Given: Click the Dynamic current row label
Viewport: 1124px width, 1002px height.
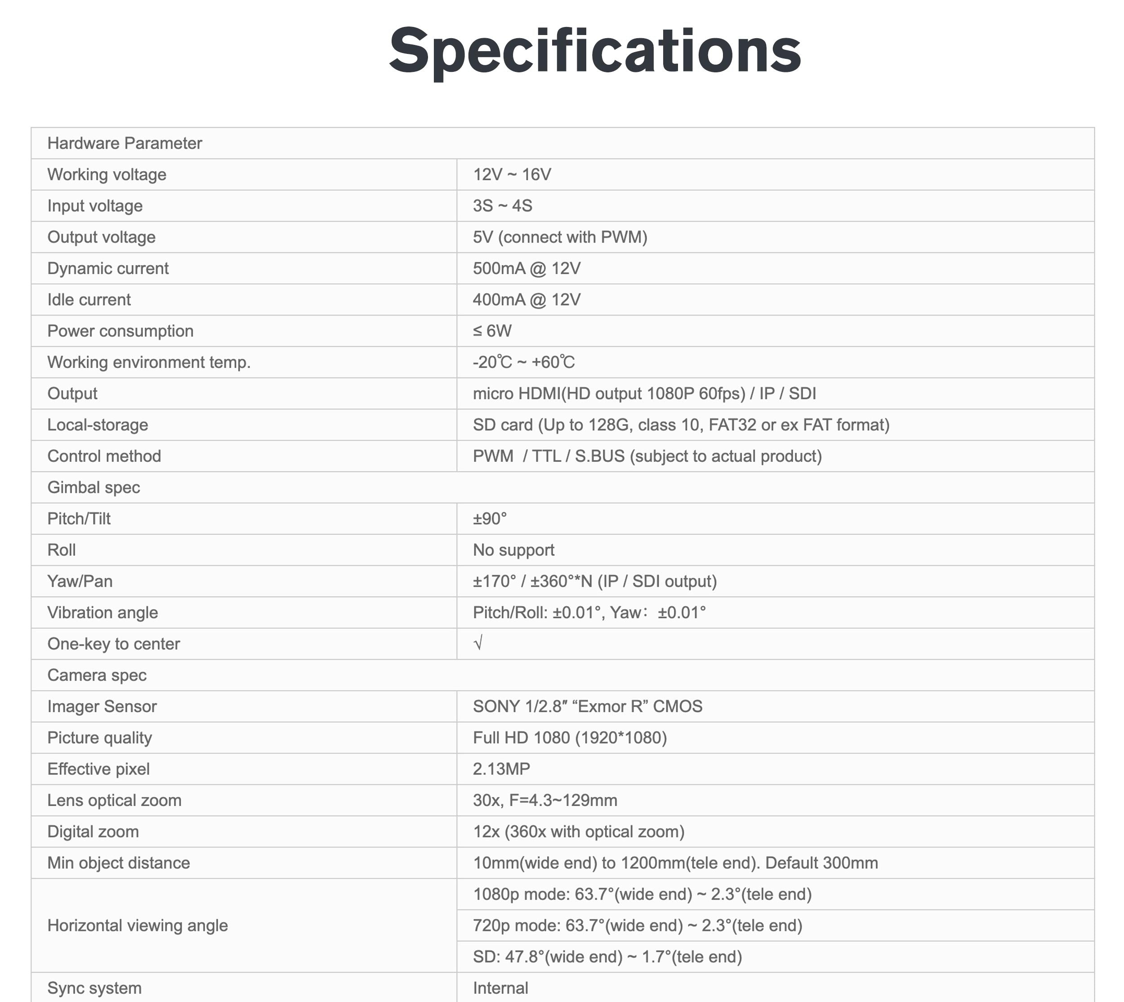Looking at the screenshot, I should (x=108, y=269).
